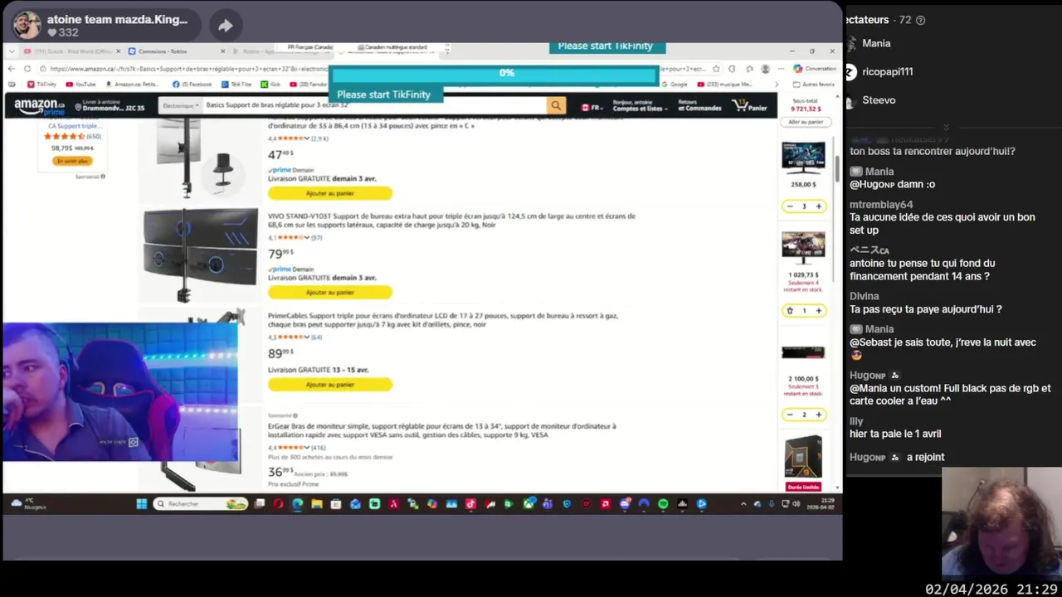Click the Amazon.ca Prime logo
1062x597 pixels.
point(39,106)
